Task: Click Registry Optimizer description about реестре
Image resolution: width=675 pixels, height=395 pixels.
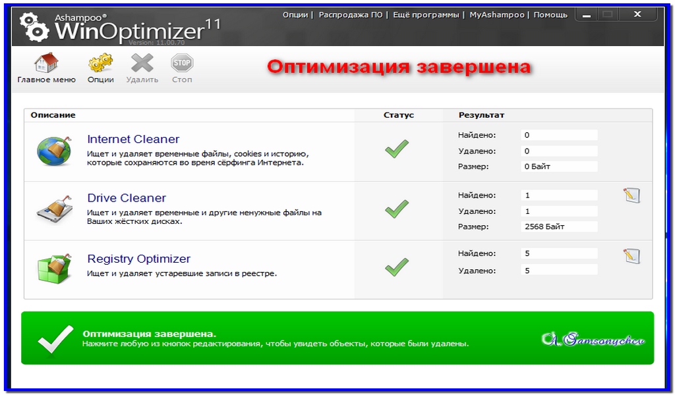Action: (x=182, y=273)
